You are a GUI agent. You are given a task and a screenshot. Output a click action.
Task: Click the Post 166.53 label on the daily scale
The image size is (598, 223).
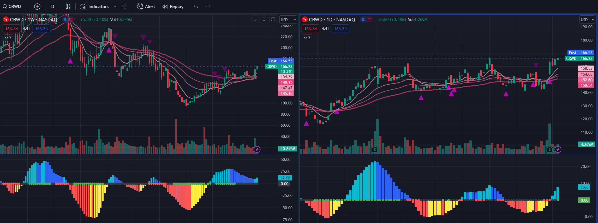tap(581, 53)
